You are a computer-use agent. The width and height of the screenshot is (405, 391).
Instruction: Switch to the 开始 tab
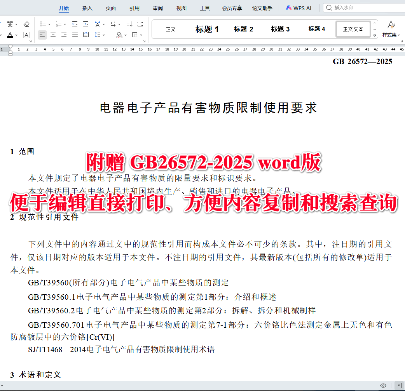pyautogui.click(x=64, y=8)
